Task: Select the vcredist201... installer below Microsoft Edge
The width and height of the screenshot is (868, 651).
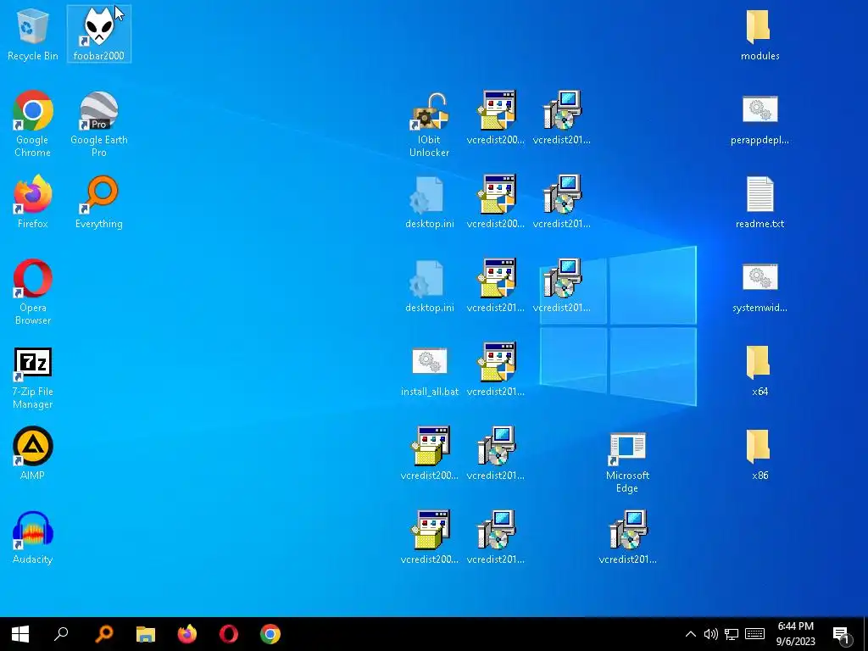Action: pos(627,537)
